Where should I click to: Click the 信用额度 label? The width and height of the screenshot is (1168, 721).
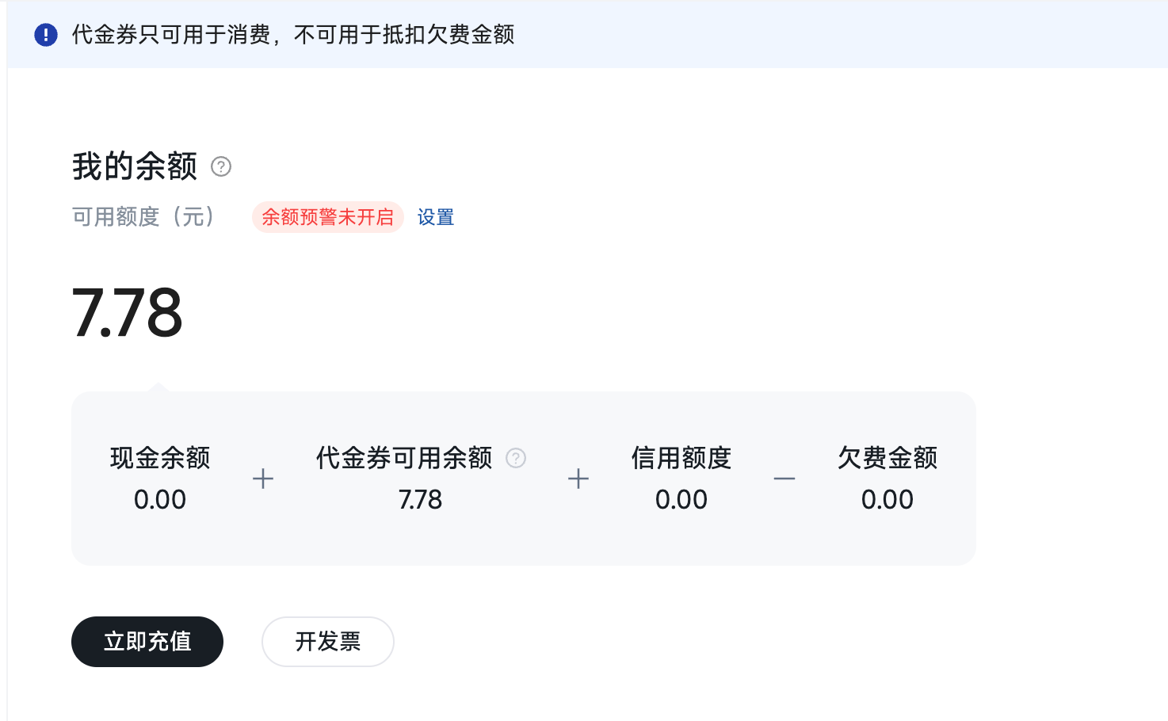[681, 458]
